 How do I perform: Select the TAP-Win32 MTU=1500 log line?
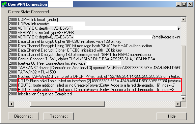32,72
